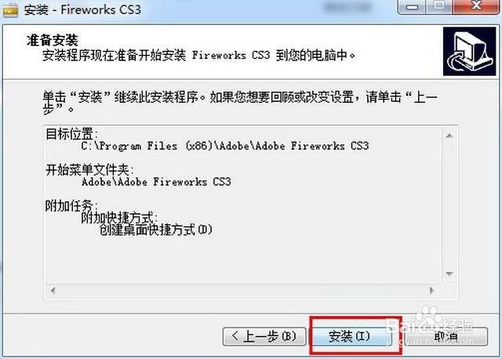Click the 安装 - Fireworks CS3 title bar text
Image resolution: width=502 pixels, height=359 pixels.
(x=82, y=9)
